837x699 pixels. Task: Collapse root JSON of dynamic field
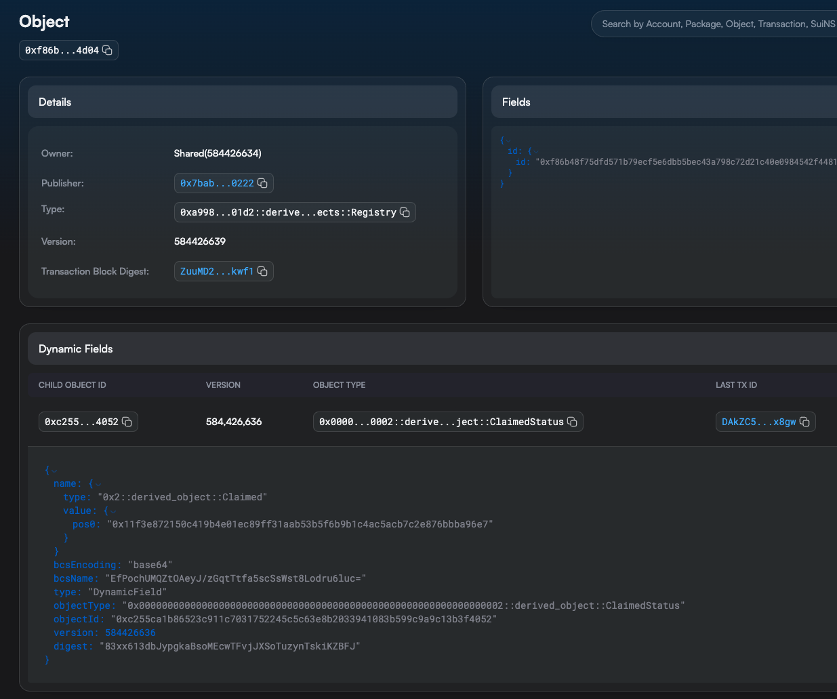point(54,471)
